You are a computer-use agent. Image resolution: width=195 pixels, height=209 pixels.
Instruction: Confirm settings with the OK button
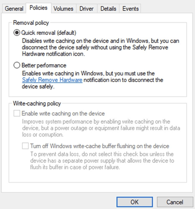click(135, 202)
